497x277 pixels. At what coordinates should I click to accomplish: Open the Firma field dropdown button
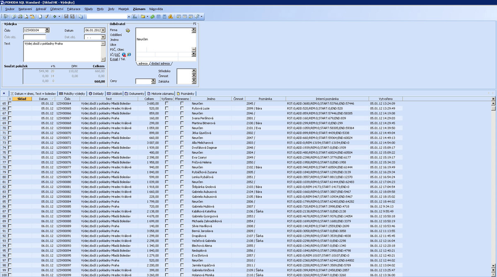tap(194, 30)
